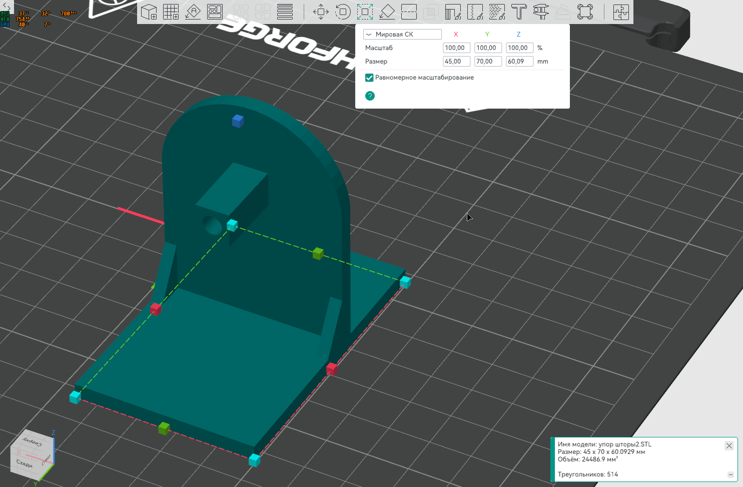The width and height of the screenshot is (743, 487).
Task: Click the Y size field showing 70,00
Action: pos(488,62)
